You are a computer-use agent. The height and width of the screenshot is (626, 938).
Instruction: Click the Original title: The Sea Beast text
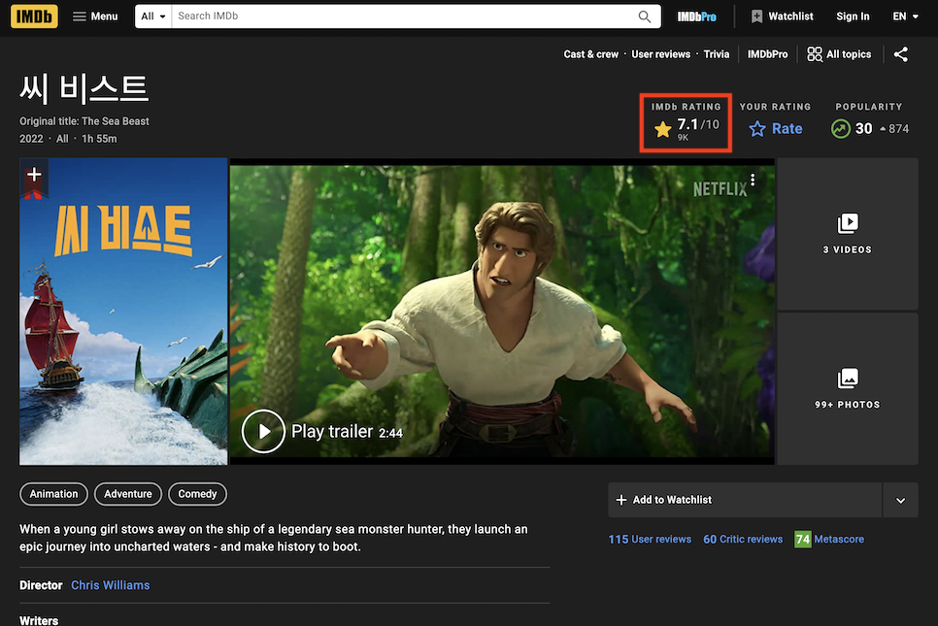tap(84, 121)
